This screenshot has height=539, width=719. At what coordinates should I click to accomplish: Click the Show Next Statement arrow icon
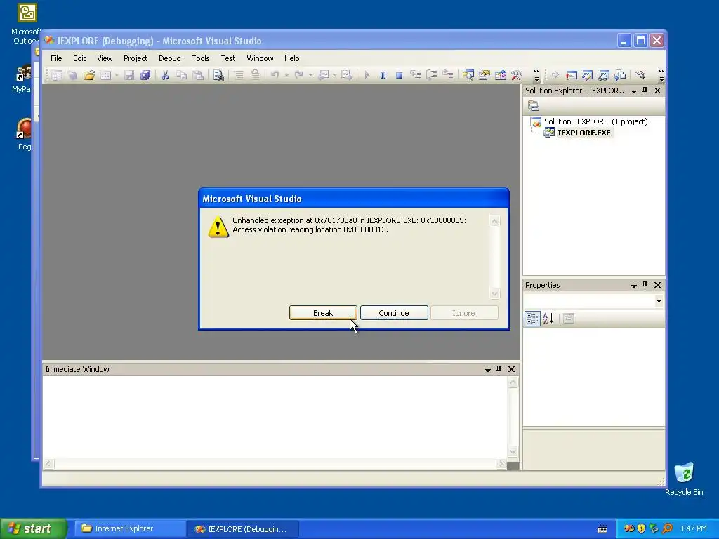point(555,75)
